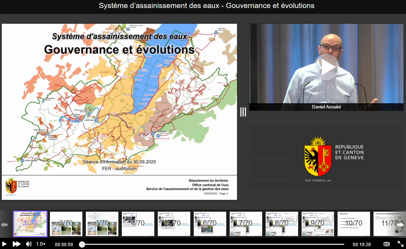Viewport: 406px width, 249px height.
Task: Toggle closed captions with the CC button
Action: [x=387, y=244]
